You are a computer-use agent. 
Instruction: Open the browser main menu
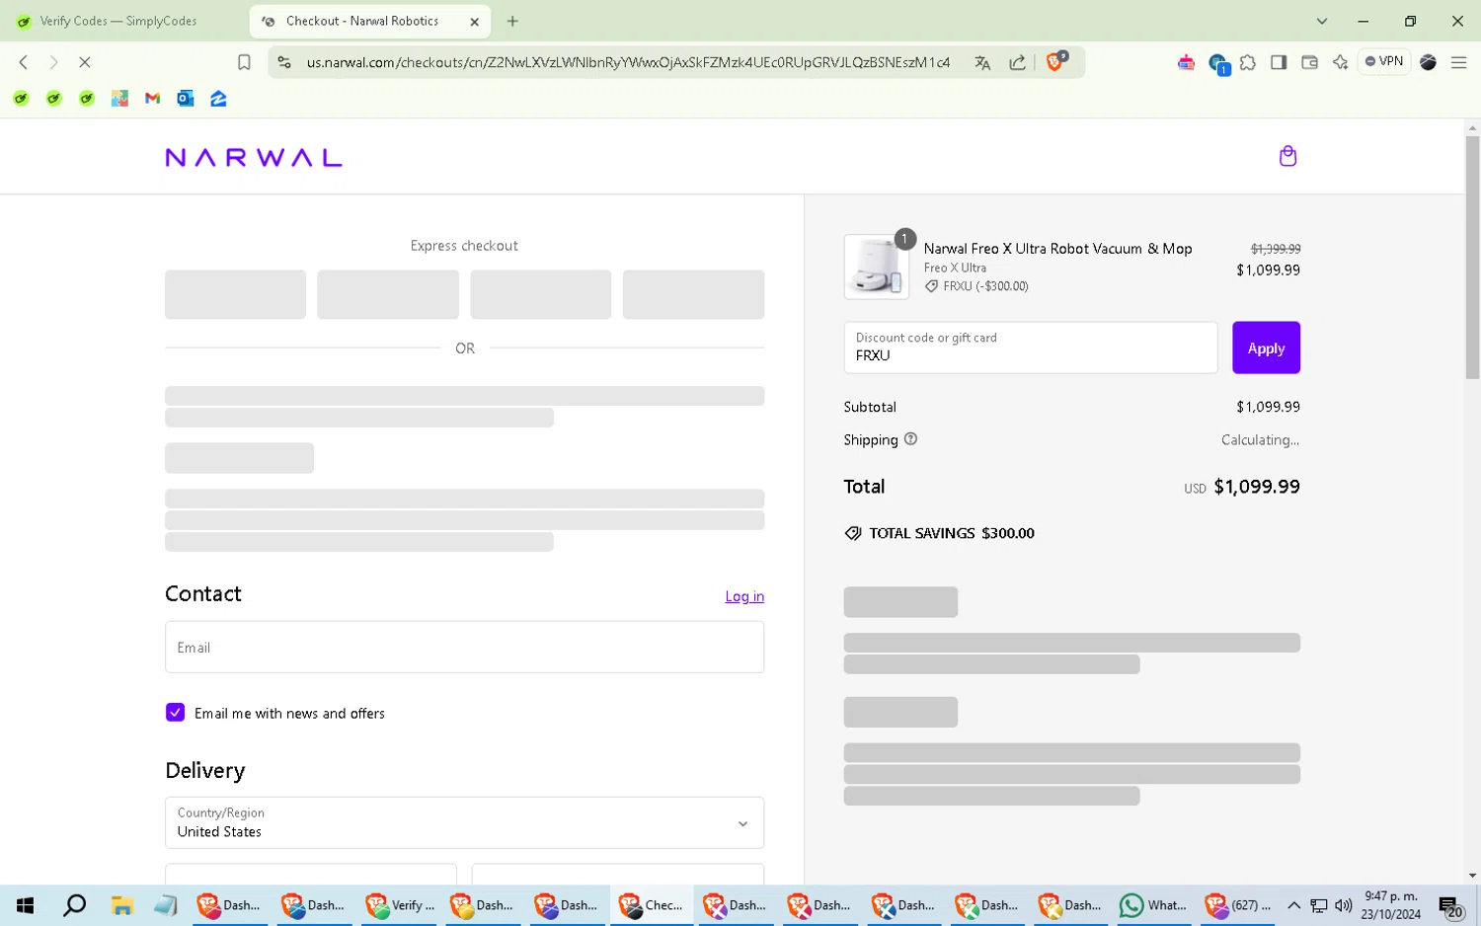tap(1458, 62)
